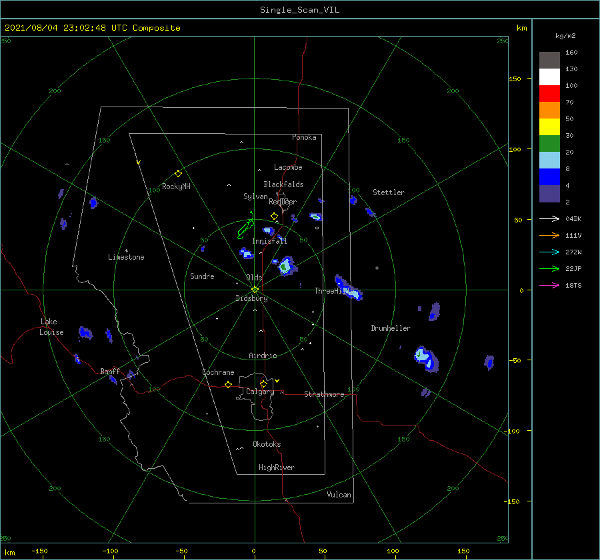Pick the red 100 legend swatch
Screen dimensions: 600x560
549,94
